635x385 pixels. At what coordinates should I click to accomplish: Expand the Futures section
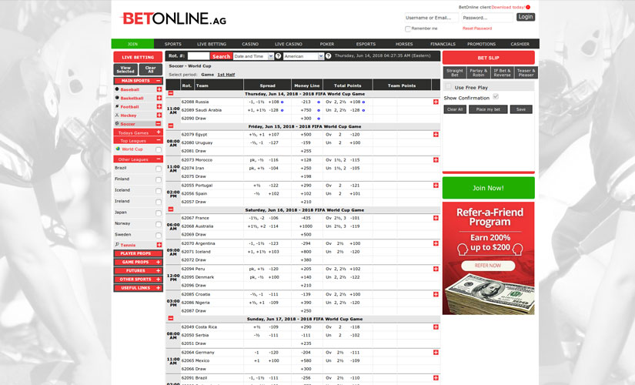pos(138,271)
